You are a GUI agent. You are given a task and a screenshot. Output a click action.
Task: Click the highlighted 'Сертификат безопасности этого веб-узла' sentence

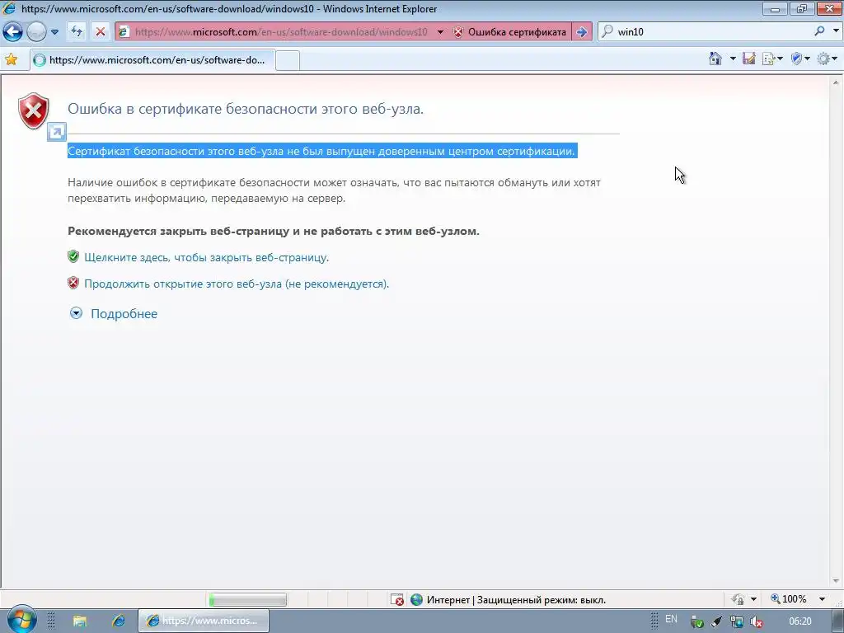322,152
